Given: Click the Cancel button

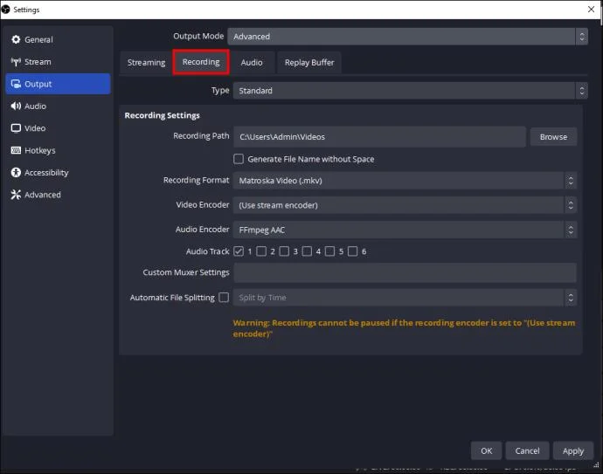Looking at the screenshot, I should [527, 450].
